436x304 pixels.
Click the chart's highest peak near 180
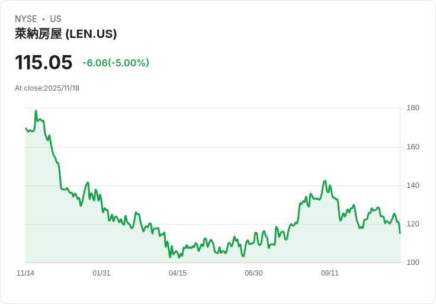[x=36, y=111]
